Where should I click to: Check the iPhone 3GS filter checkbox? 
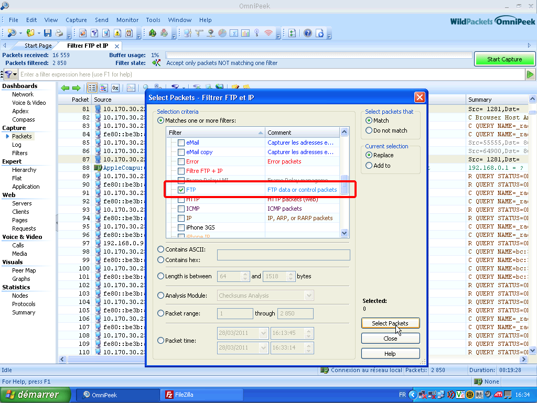tap(181, 227)
